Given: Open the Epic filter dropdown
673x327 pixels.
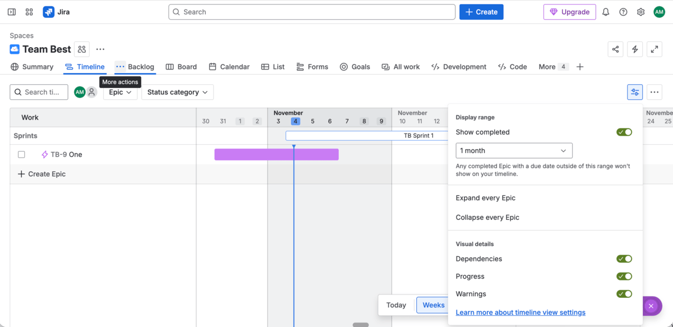Looking at the screenshot, I should [120, 92].
